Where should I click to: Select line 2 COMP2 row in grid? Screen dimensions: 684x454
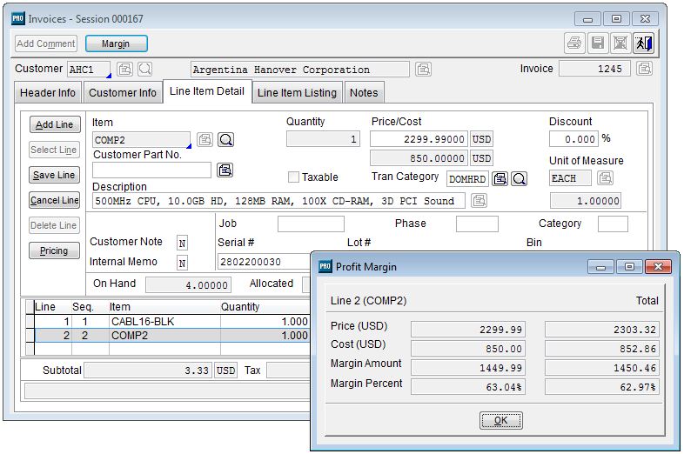(x=167, y=336)
